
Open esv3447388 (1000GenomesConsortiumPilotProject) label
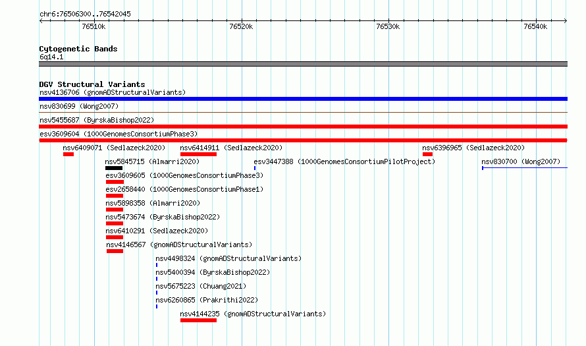(x=344, y=161)
